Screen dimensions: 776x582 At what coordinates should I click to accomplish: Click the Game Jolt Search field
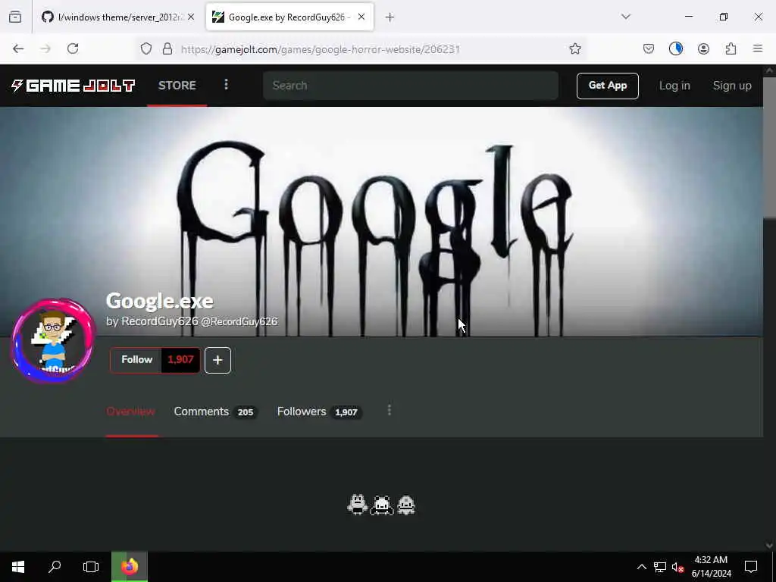[x=411, y=86]
